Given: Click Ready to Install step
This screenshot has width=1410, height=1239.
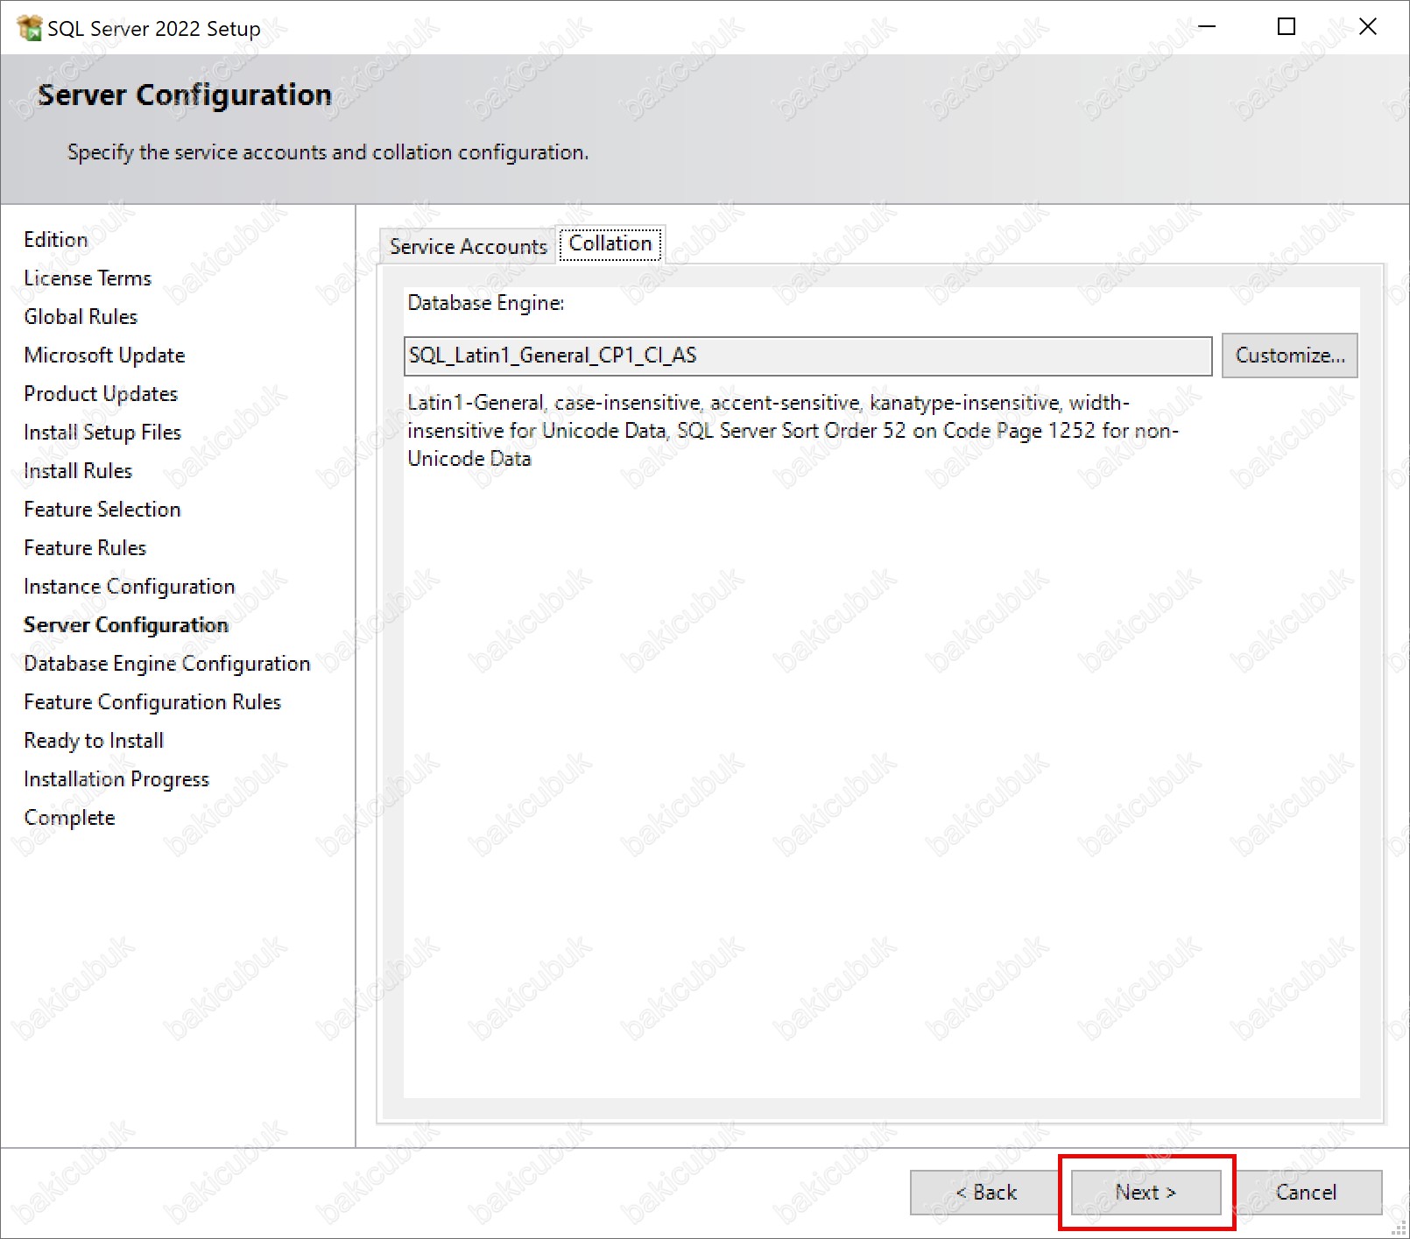Looking at the screenshot, I should pyautogui.click(x=94, y=741).
